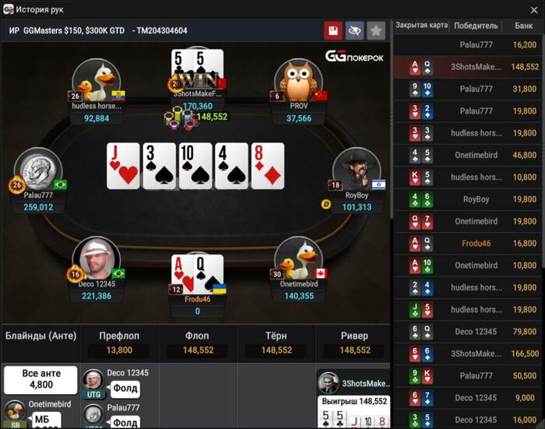
Task: Click the yellow dealer button chip
Action: (326, 205)
